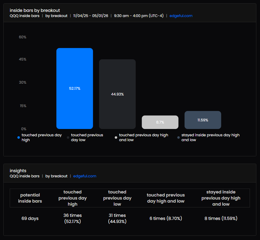Click the light gray 8.7% bar
Image resolution: width=260 pixels, height=240 pixels.
coord(160,122)
